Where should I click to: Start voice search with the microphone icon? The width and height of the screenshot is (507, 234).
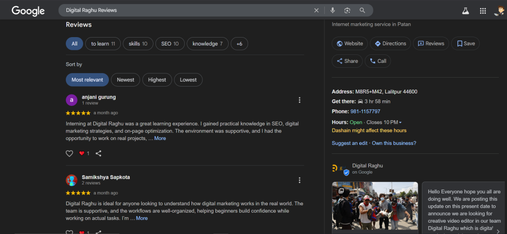pyautogui.click(x=332, y=10)
